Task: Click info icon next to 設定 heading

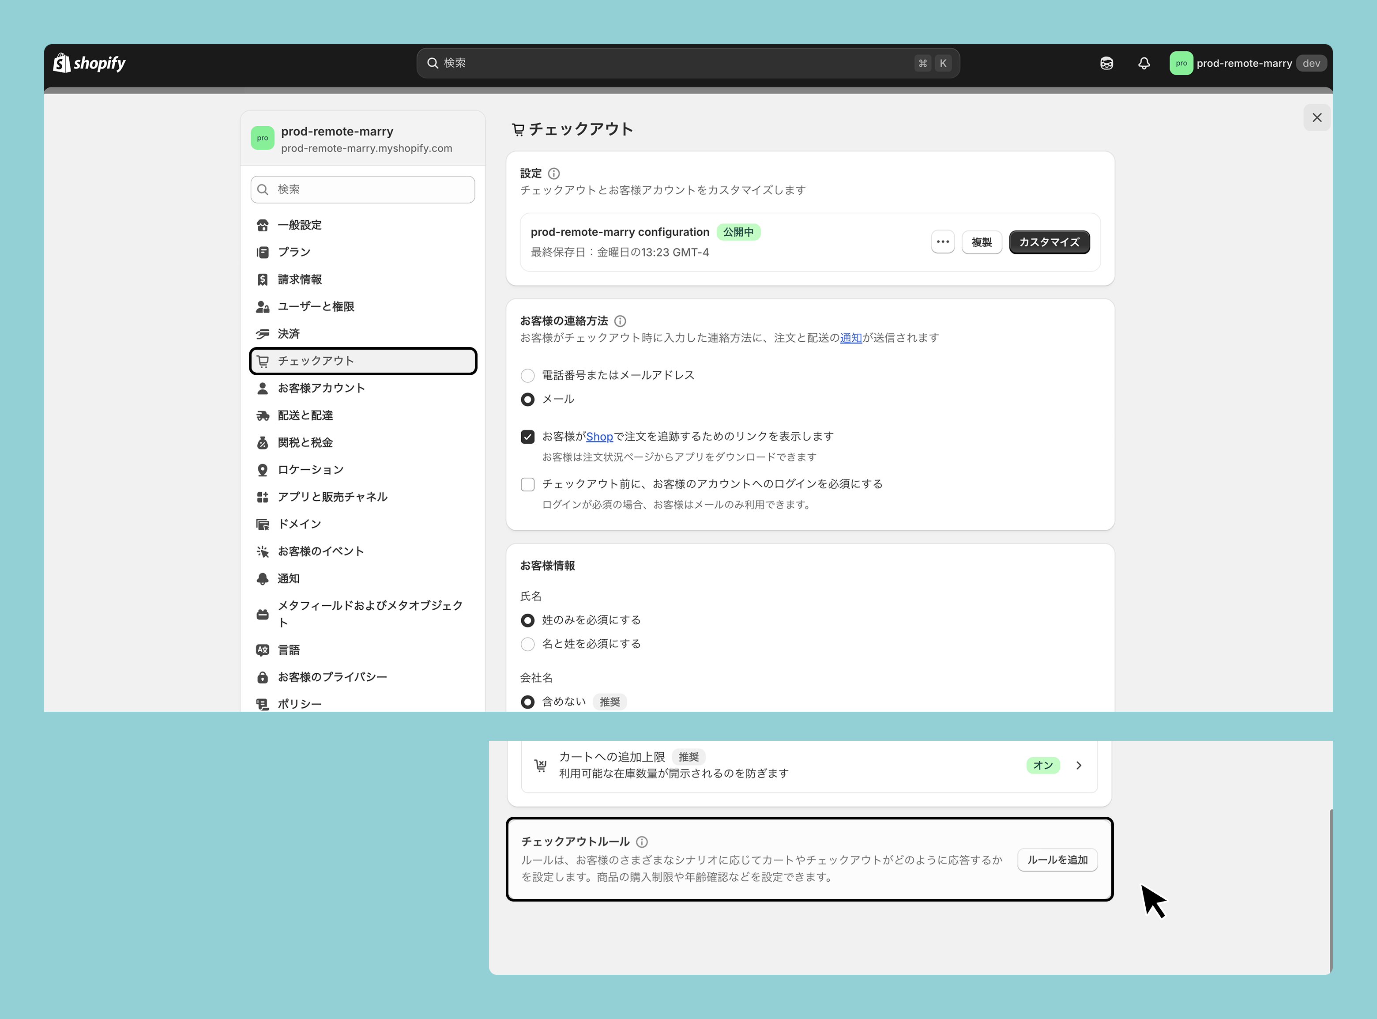Action: (x=554, y=174)
